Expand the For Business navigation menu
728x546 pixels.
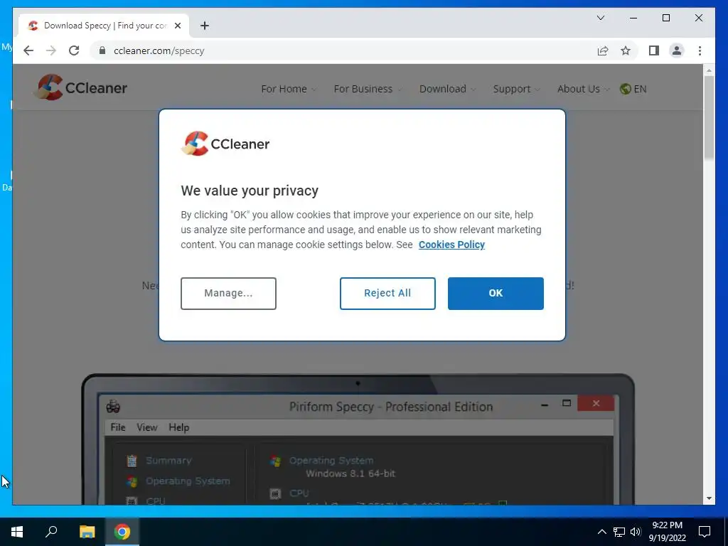coord(368,89)
